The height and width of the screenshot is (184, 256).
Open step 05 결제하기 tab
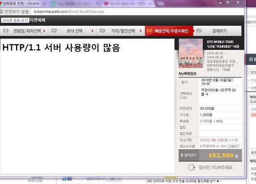217,31
